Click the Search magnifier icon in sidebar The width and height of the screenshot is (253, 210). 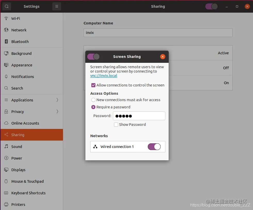pos(6,88)
